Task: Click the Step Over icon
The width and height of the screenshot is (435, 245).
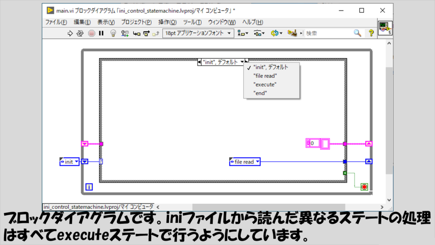Action: coord(146,33)
